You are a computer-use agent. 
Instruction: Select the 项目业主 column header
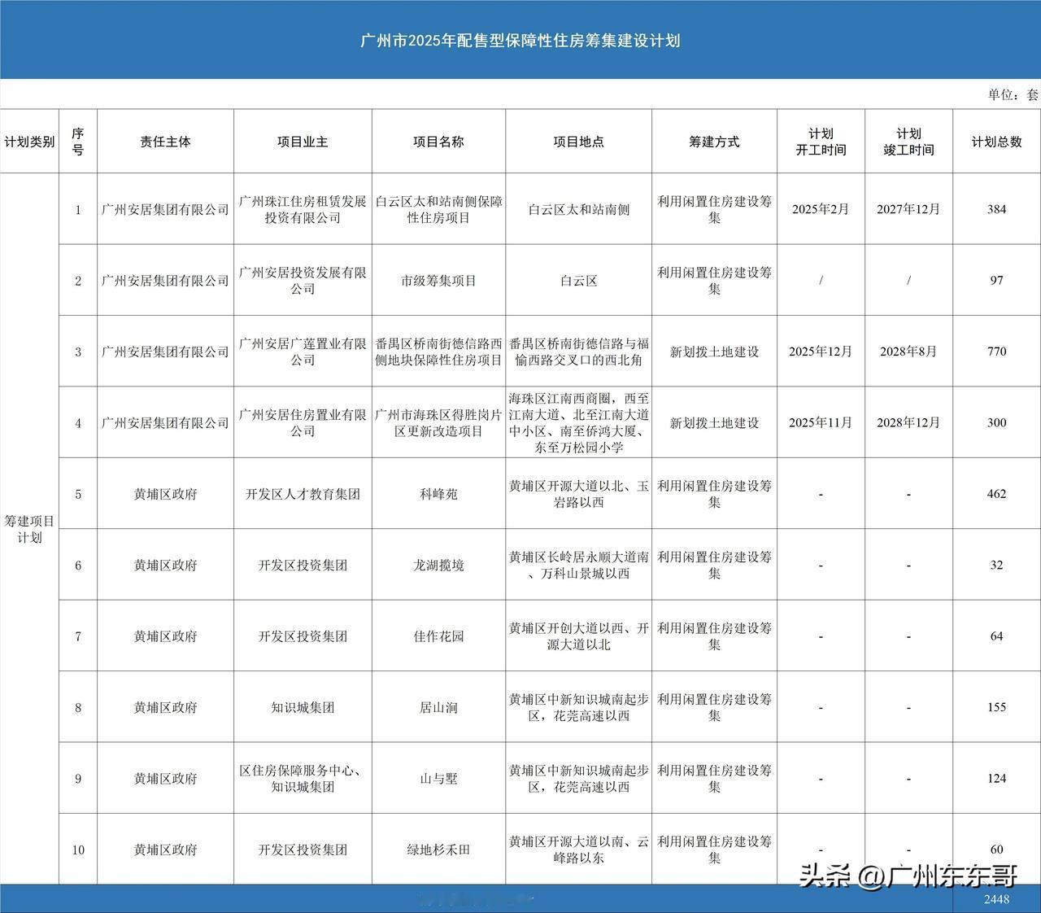[x=303, y=142]
